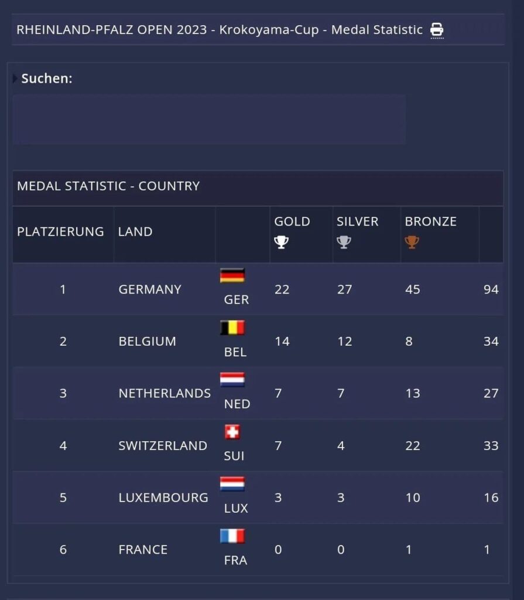Click the silver trophy icon
Viewport: 524px width, 600px height.
(344, 242)
